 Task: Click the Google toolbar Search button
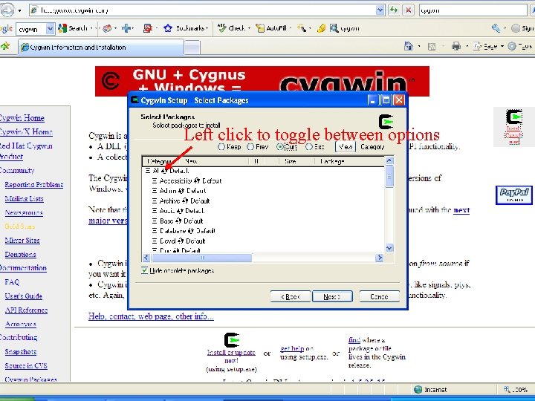click(73, 28)
